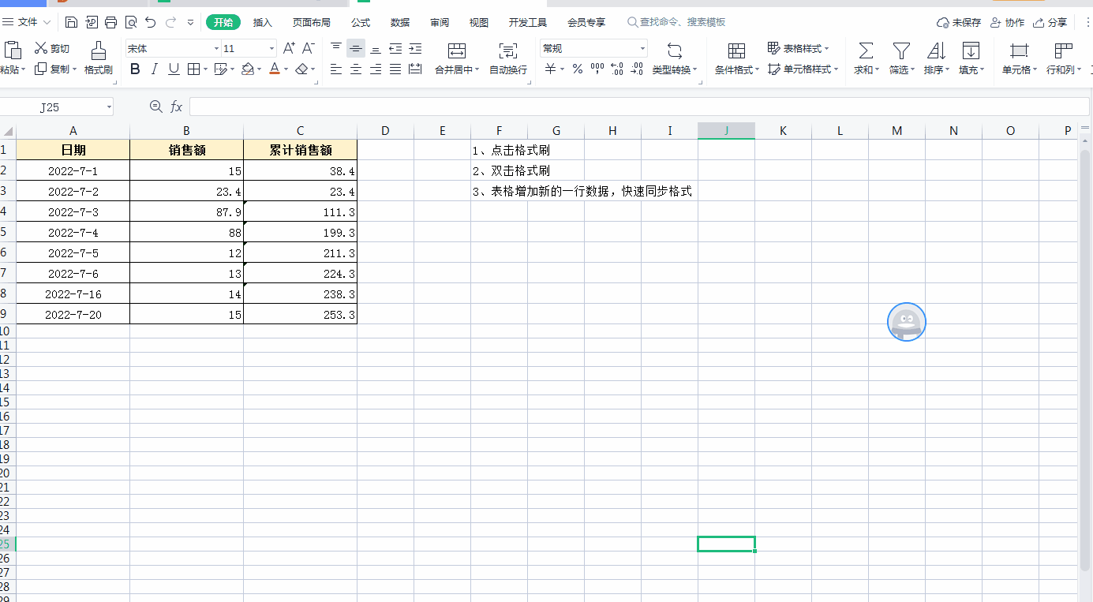Click the font color A icon

(x=274, y=69)
